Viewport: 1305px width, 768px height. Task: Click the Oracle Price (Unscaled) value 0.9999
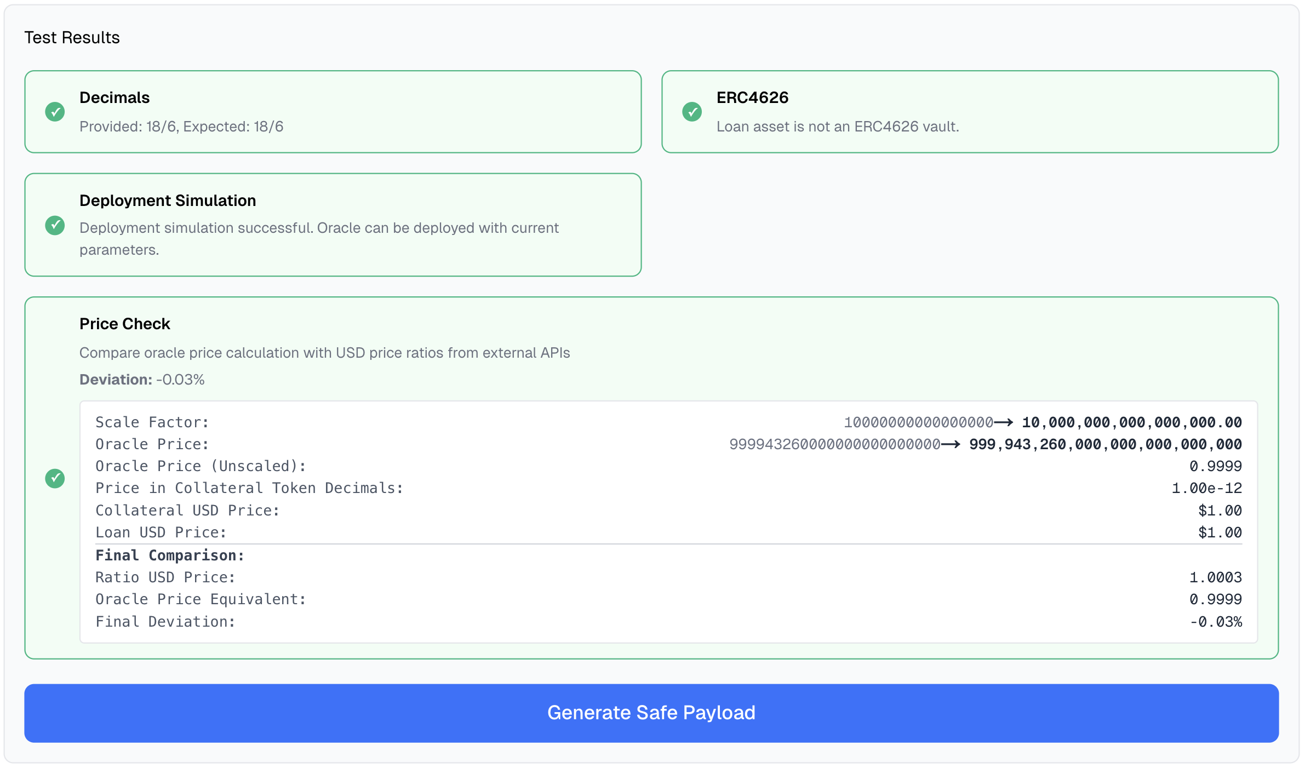(1215, 466)
